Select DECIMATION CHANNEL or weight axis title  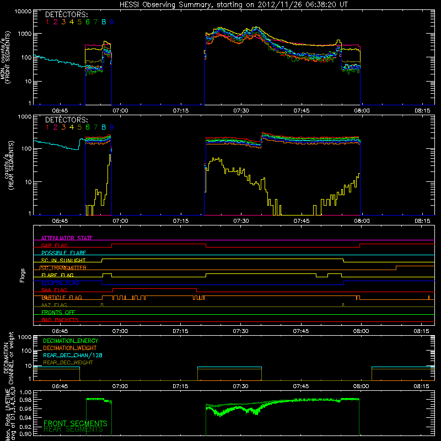pos(8,358)
